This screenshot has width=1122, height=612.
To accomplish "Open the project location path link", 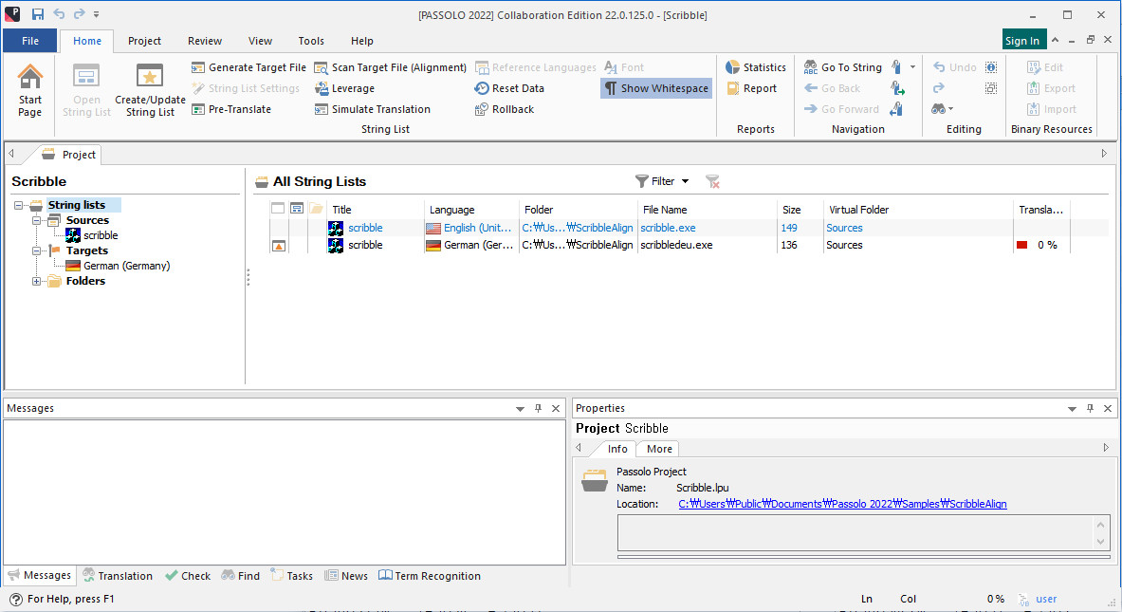I will click(x=842, y=504).
